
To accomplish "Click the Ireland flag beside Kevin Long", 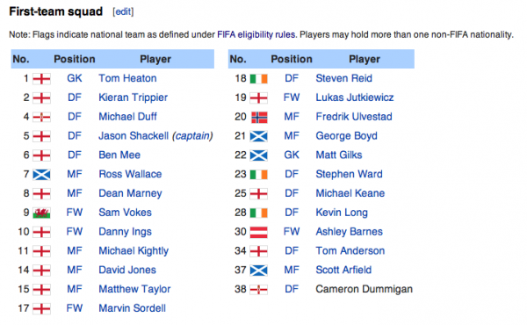I will coord(259,213).
